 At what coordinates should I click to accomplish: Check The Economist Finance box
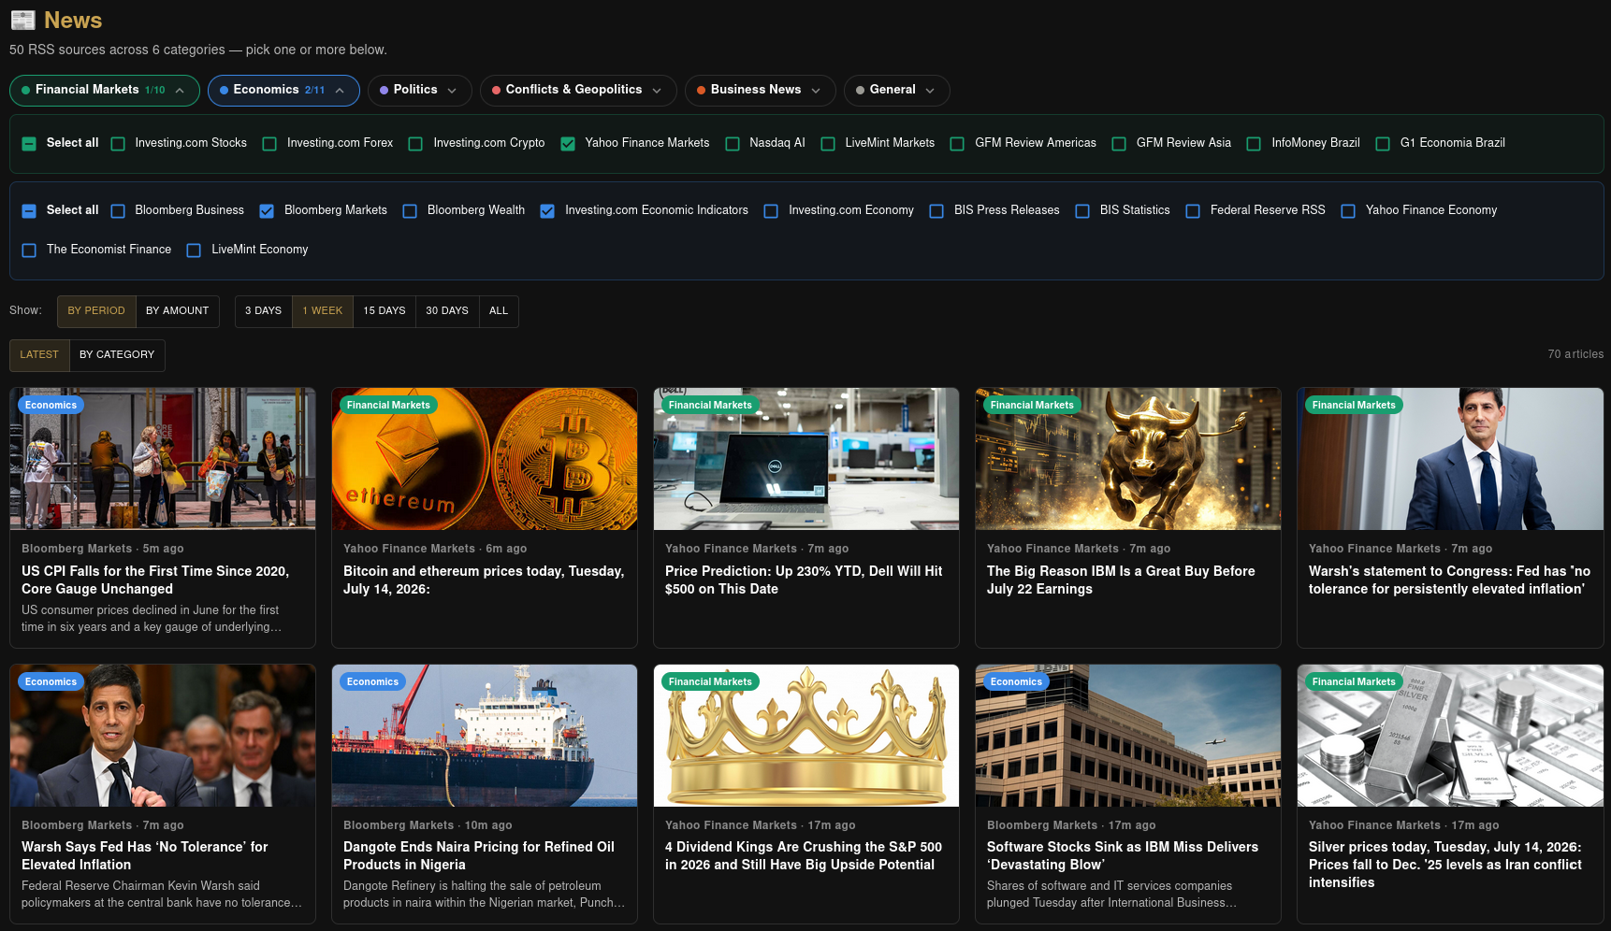(29, 250)
